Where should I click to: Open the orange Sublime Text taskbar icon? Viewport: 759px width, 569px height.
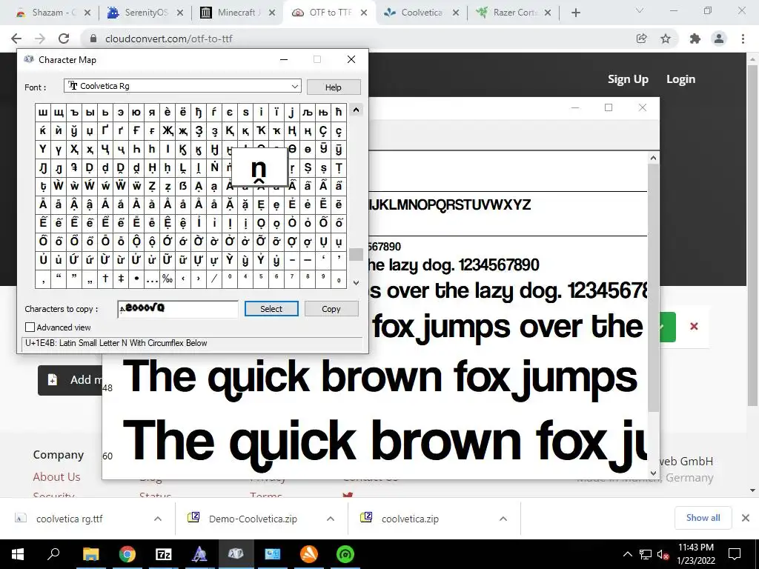pos(309,554)
